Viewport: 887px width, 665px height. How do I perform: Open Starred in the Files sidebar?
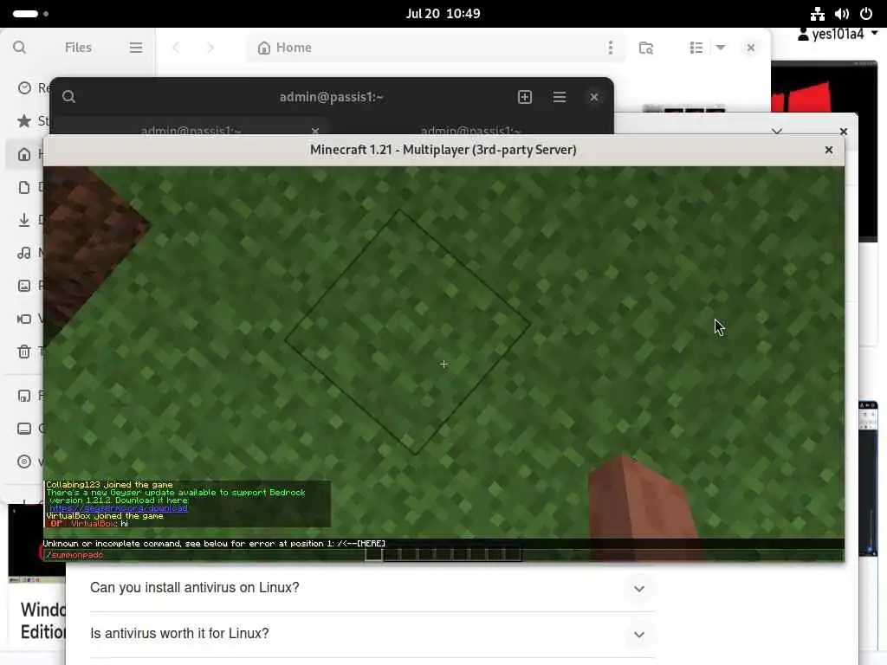point(24,121)
